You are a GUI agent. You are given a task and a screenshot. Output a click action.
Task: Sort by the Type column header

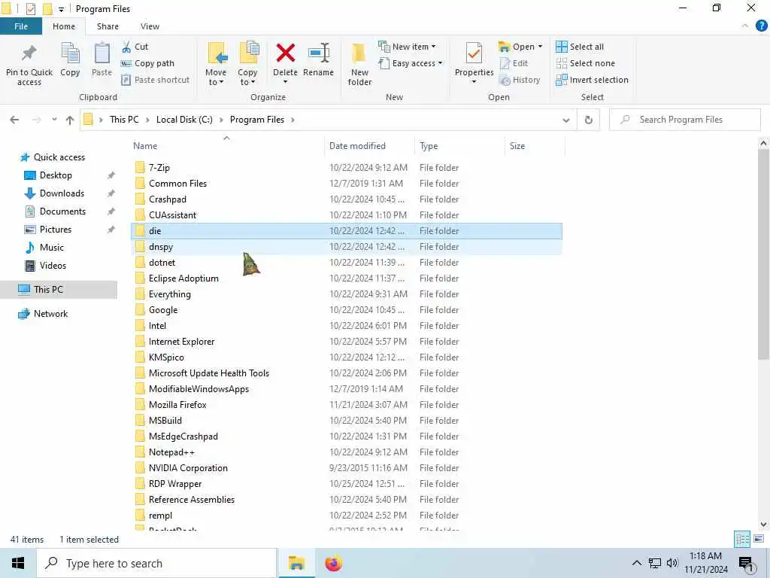(459, 146)
